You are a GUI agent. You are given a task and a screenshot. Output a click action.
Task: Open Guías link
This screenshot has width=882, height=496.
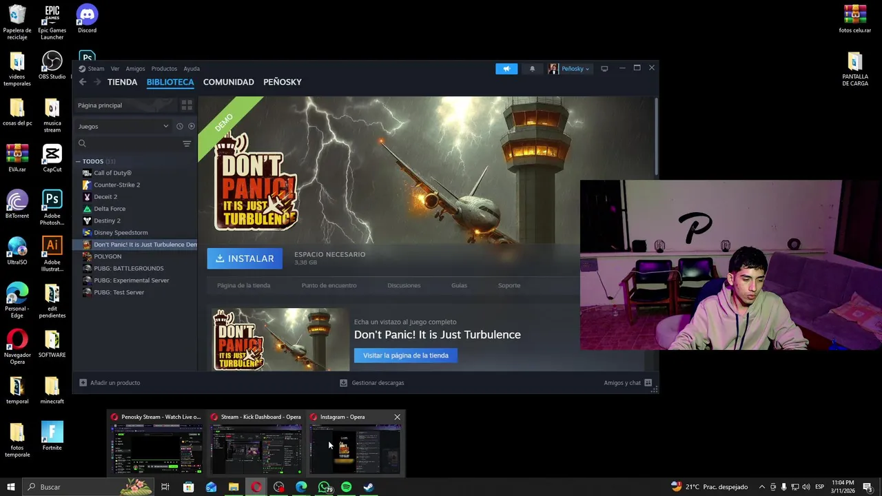pos(459,285)
